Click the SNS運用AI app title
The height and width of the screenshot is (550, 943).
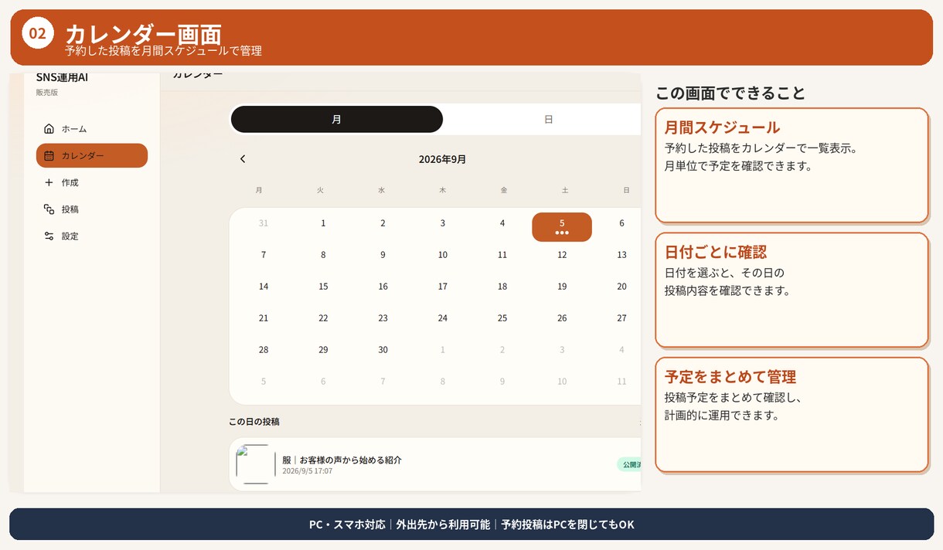pyautogui.click(x=62, y=77)
